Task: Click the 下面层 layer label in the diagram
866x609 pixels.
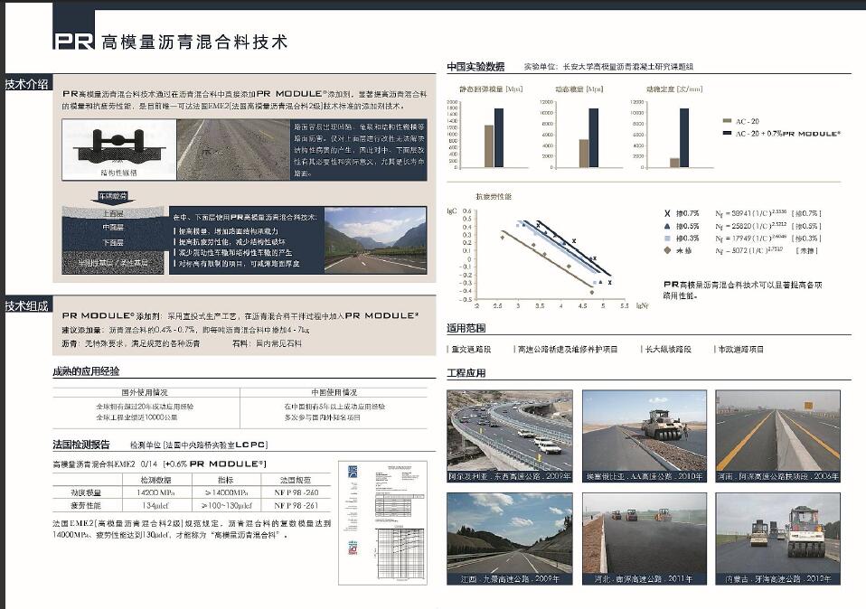Action: pos(113,243)
